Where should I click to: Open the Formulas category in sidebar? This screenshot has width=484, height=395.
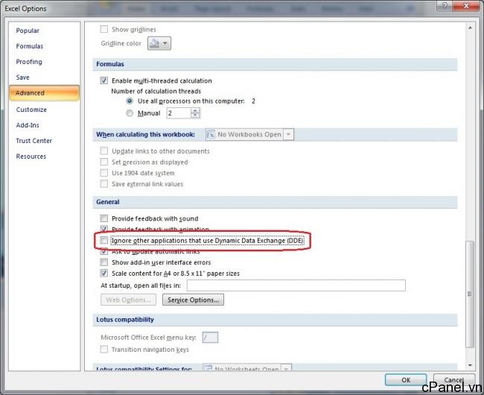[30, 46]
